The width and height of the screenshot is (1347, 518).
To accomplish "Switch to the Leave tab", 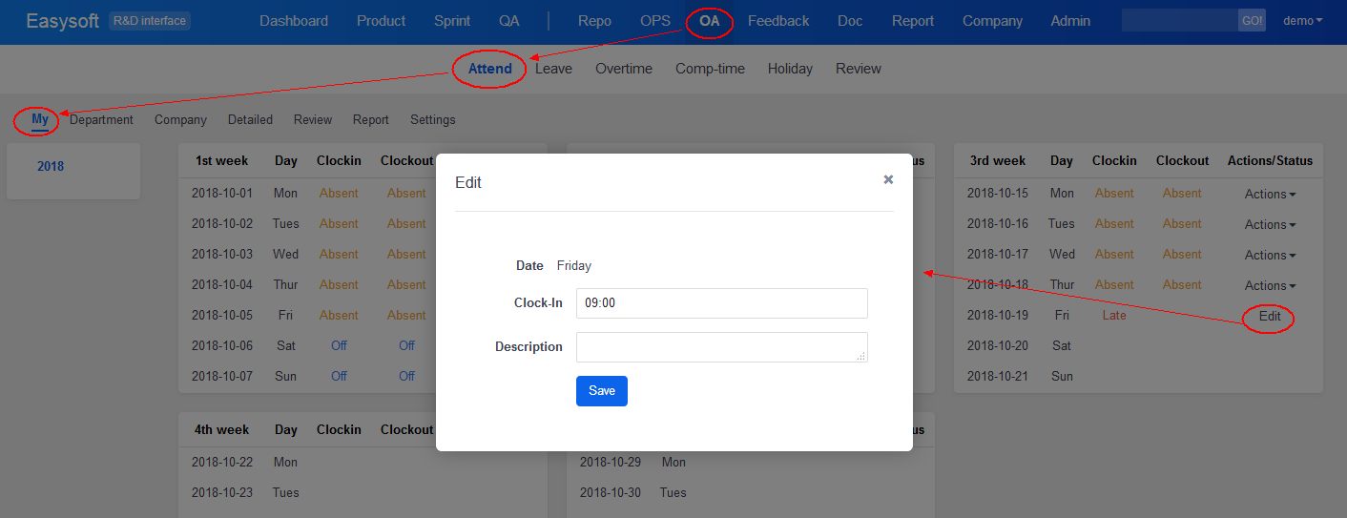I will (553, 69).
